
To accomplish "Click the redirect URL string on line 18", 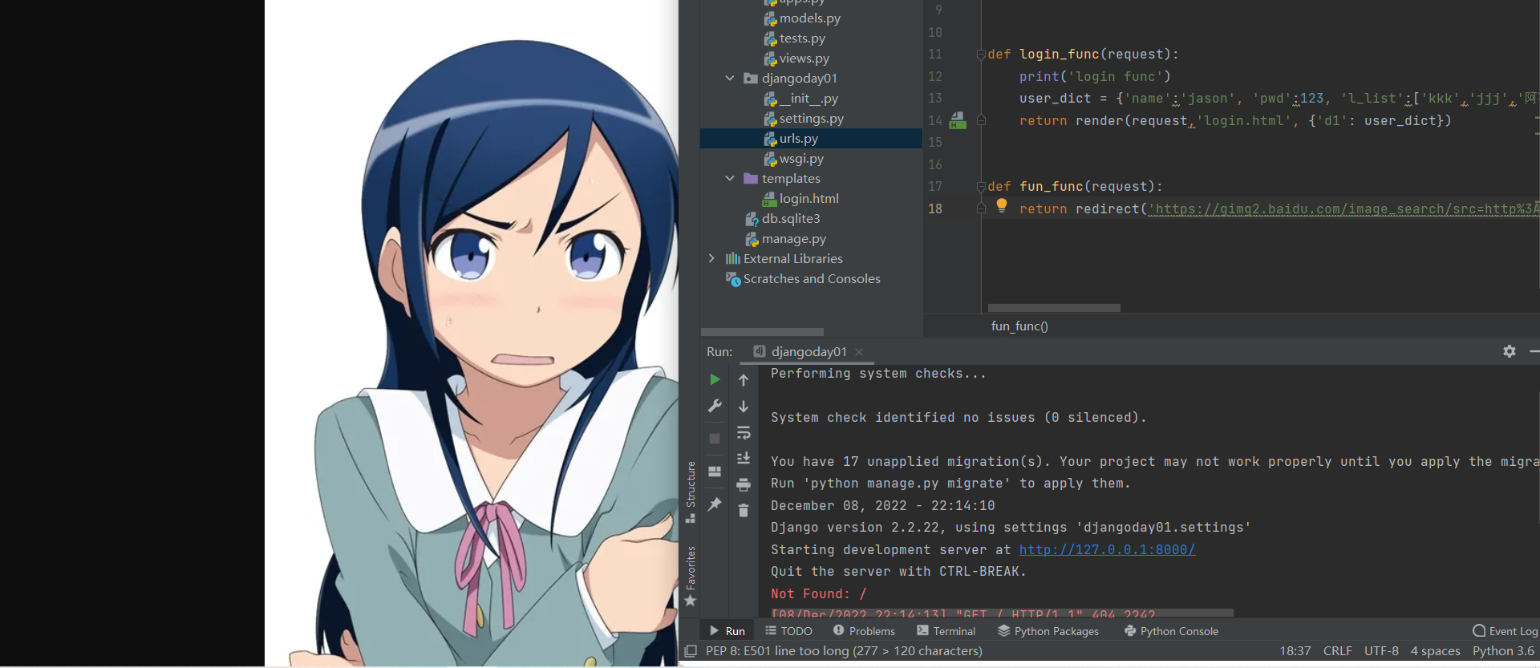I will pos(1343,209).
